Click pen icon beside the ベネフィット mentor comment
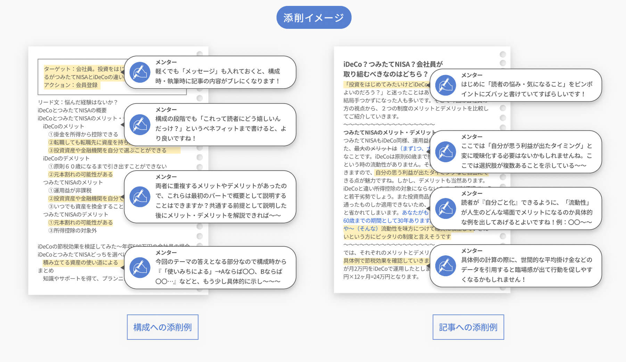Screen dimensions: 626x362 (140, 124)
